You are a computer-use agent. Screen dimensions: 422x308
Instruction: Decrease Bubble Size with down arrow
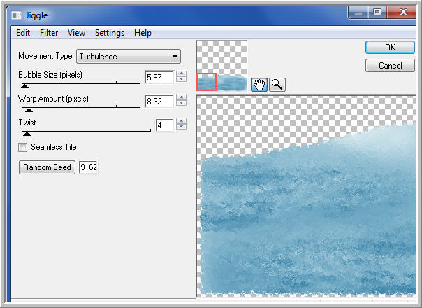point(181,79)
